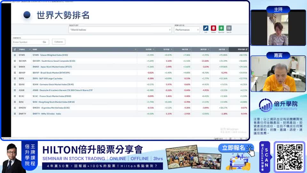The height and width of the screenshot is (173, 307).
Task: Click the 立即報名 sign-up button in the banner
Action: click(x=236, y=148)
